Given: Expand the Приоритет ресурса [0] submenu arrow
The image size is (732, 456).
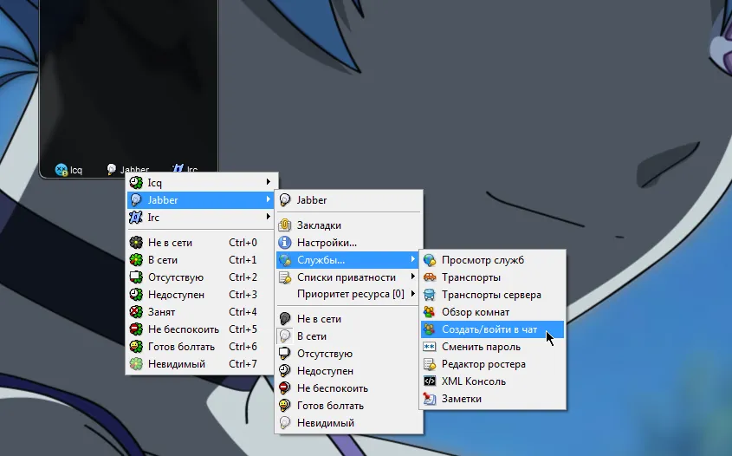Looking at the screenshot, I should click(x=412, y=294).
